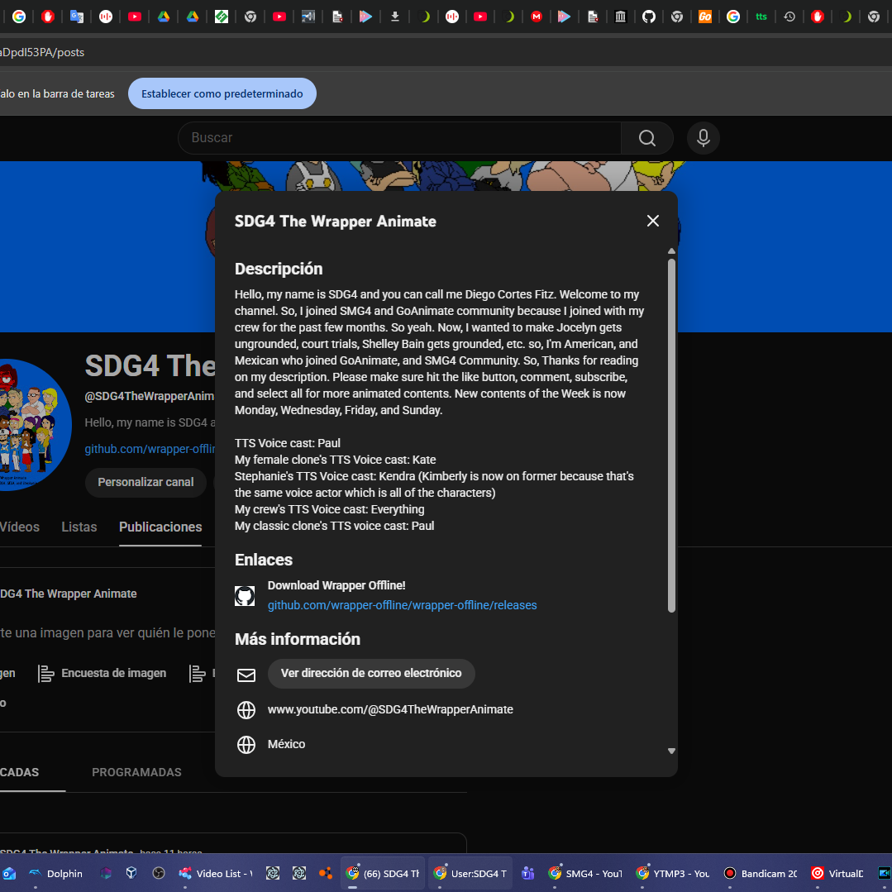Switch to the Listas tab

tap(79, 527)
